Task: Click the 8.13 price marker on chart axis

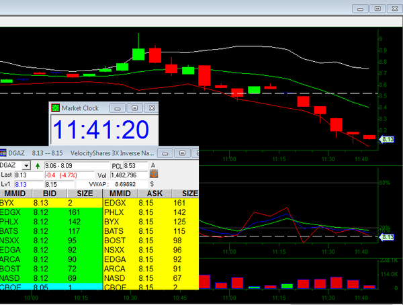Action: pos(388,140)
